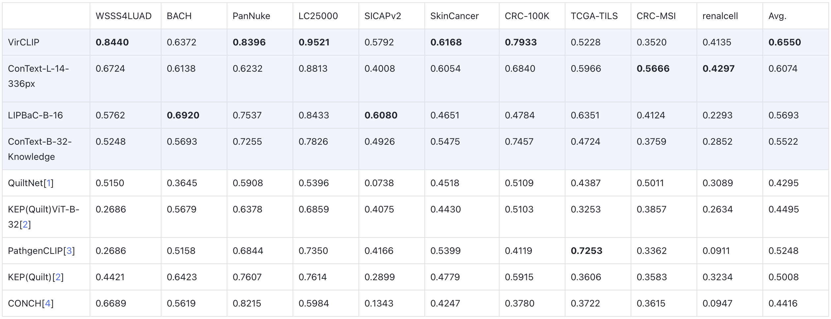Select the SkinCancer column header
The image size is (831, 319).
pyautogui.click(x=454, y=16)
